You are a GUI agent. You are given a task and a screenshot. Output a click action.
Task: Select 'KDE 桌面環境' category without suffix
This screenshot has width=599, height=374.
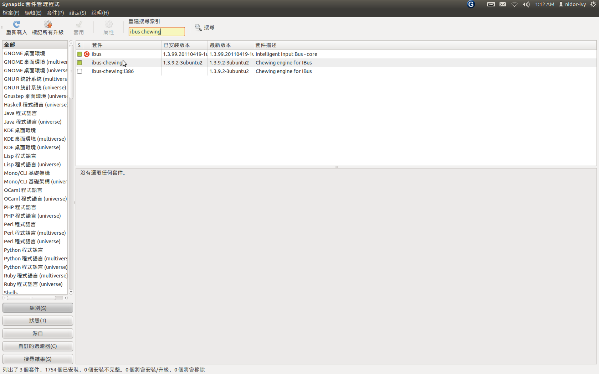[x=35, y=130]
